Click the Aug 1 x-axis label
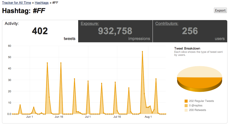Viewport: 231px width, 125px height. click(148, 117)
